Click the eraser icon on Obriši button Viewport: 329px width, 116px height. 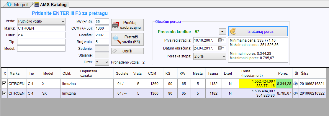[x=114, y=51]
